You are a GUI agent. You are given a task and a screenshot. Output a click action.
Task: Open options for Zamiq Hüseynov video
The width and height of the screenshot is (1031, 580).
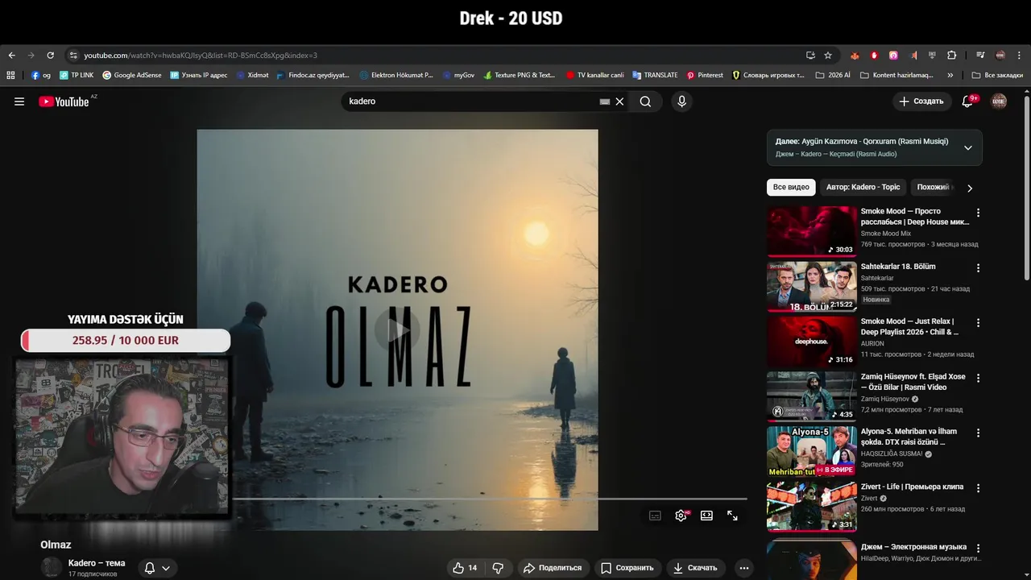(x=979, y=377)
